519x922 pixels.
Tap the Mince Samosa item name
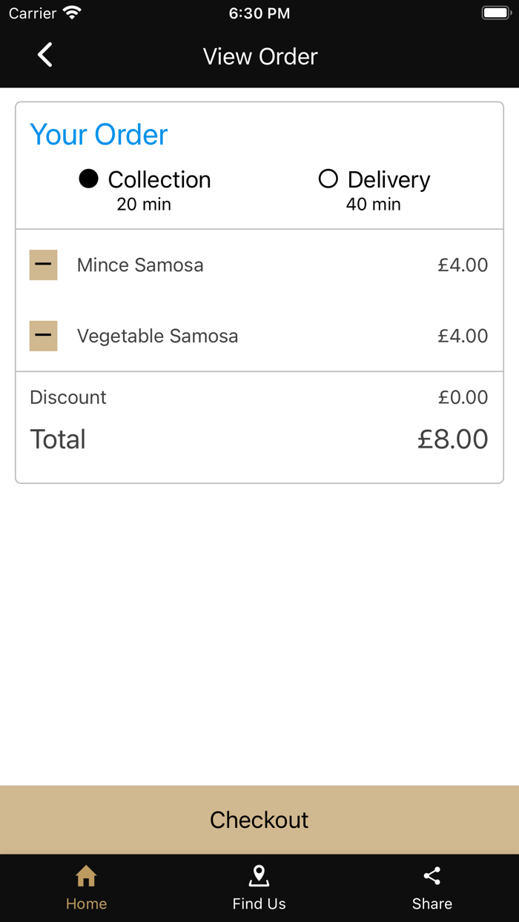coord(140,265)
